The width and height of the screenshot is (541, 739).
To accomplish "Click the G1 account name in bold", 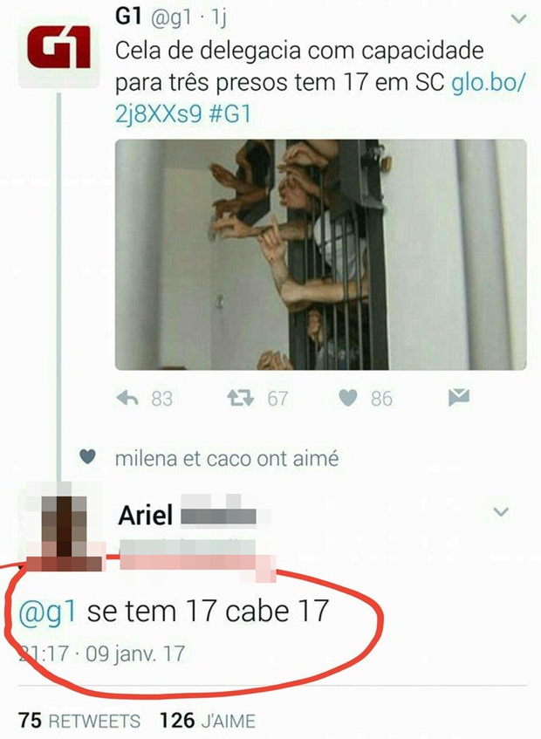I will click(x=128, y=17).
